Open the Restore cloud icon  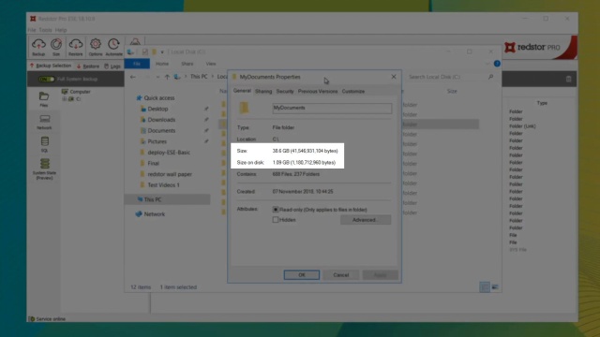coord(75,47)
